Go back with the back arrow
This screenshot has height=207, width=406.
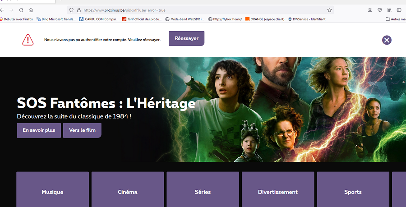pyautogui.click(x=2, y=10)
